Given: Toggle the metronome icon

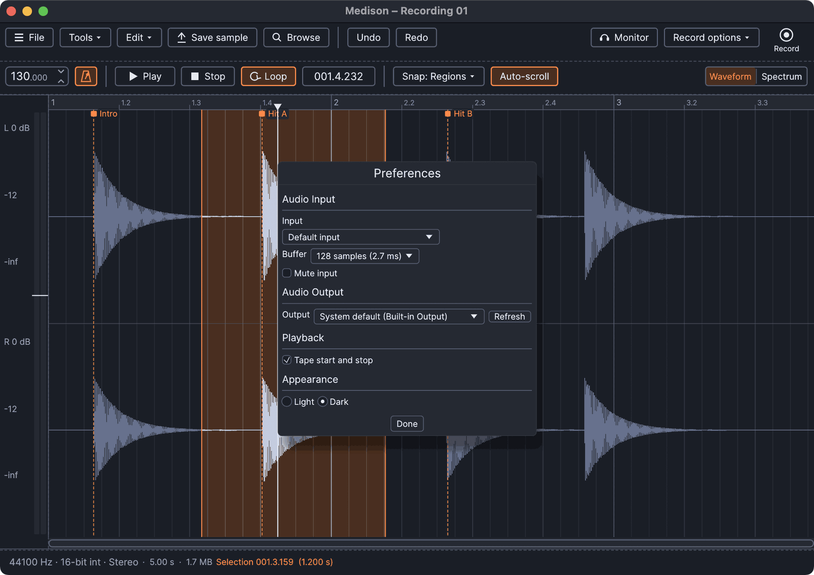Looking at the screenshot, I should [86, 76].
